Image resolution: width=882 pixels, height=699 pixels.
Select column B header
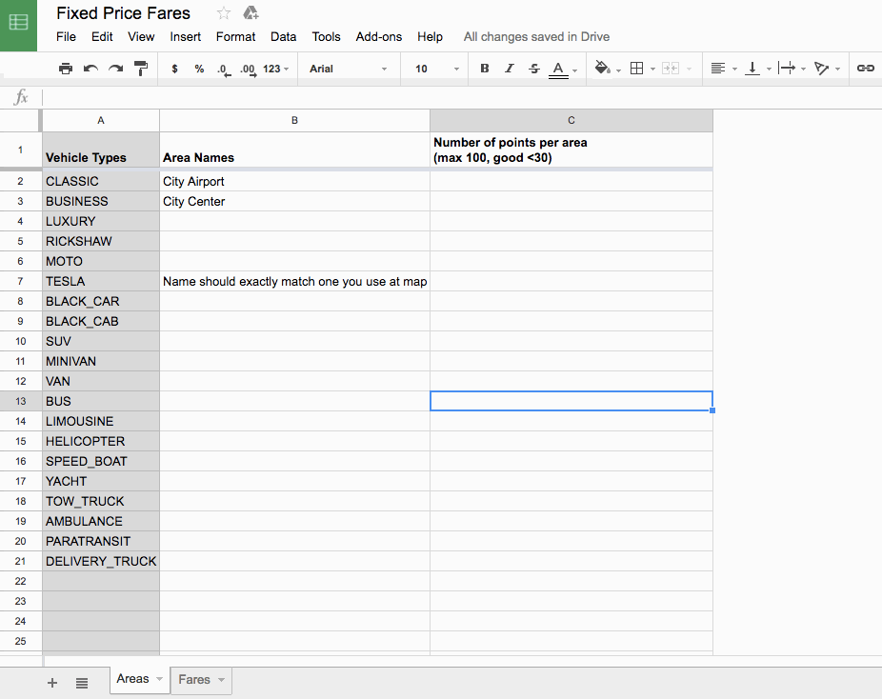[294, 120]
